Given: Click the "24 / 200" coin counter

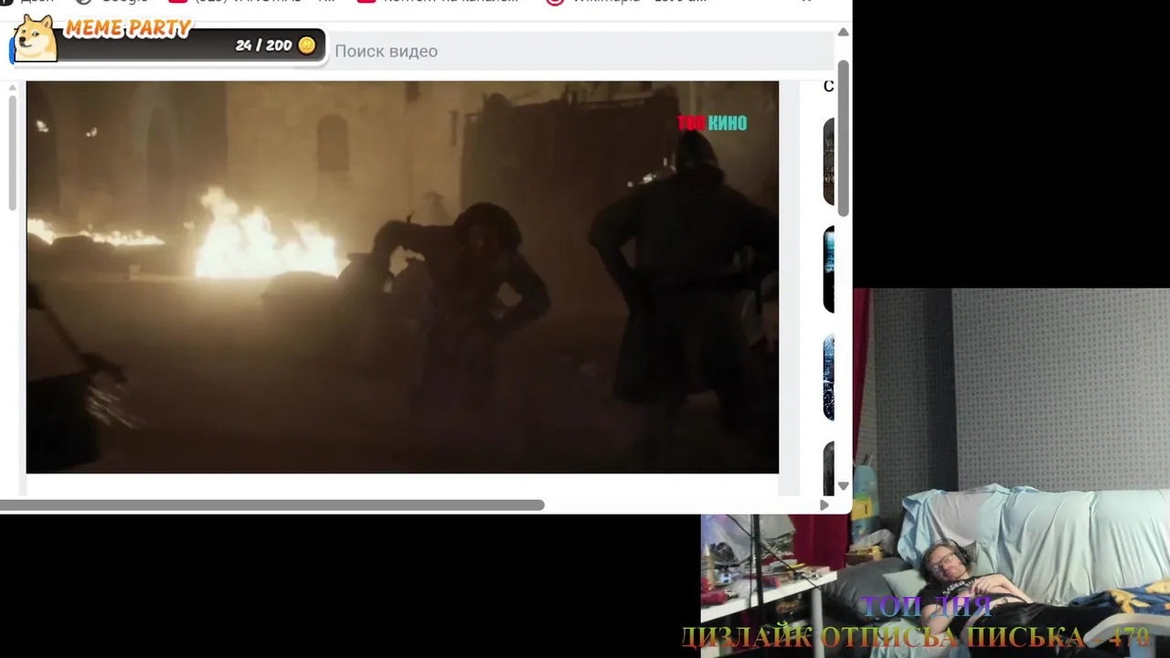Looking at the screenshot, I should click(x=263, y=45).
